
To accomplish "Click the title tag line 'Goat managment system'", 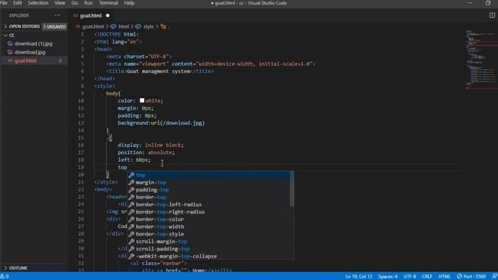I will [160, 72].
